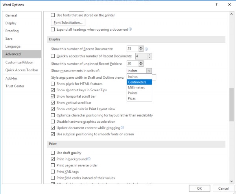Click info icon after Update document content while dragging
236x194 pixels.
(x=123, y=128)
